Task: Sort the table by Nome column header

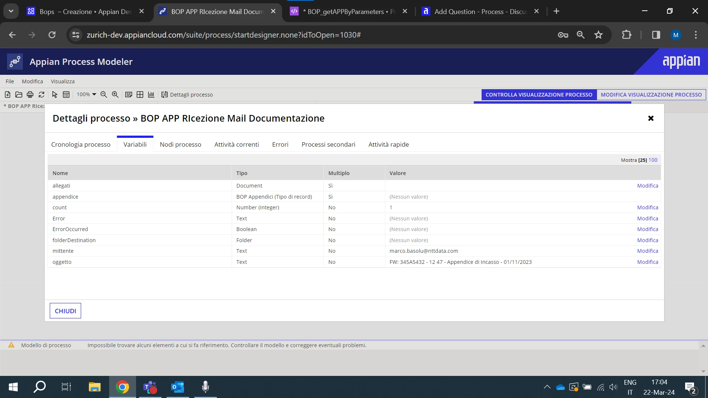Action: click(60, 173)
